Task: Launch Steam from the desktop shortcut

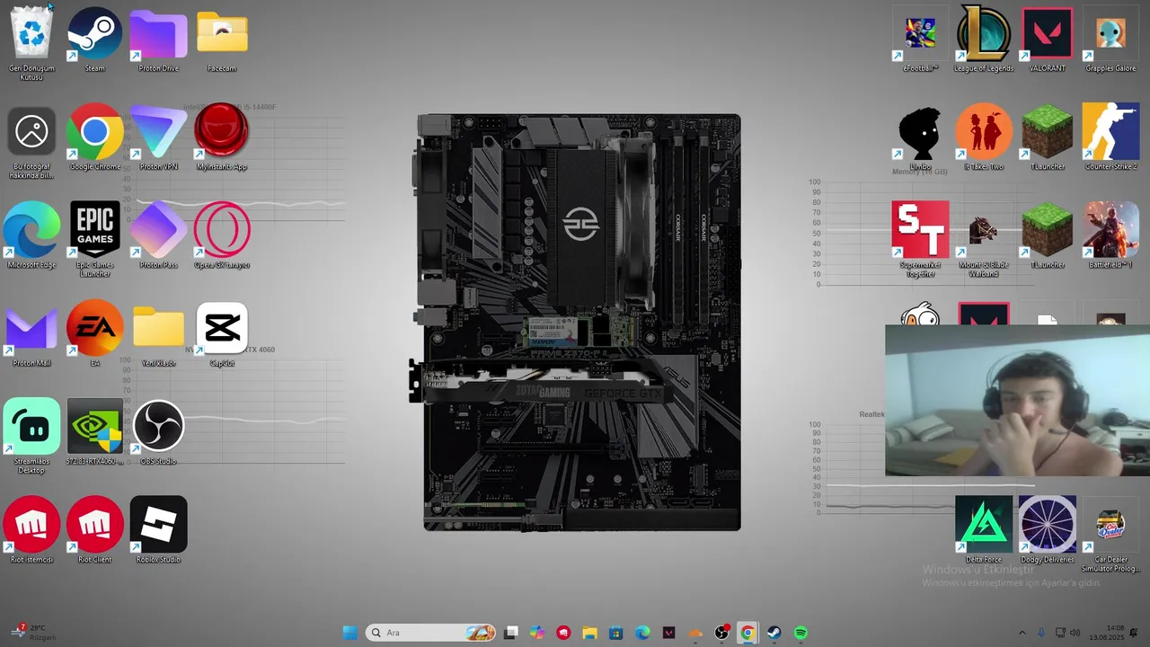Action: pos(95,40)
